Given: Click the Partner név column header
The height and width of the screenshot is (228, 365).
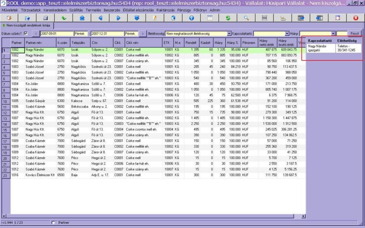Looking at the screenshot, I should 32,42.
